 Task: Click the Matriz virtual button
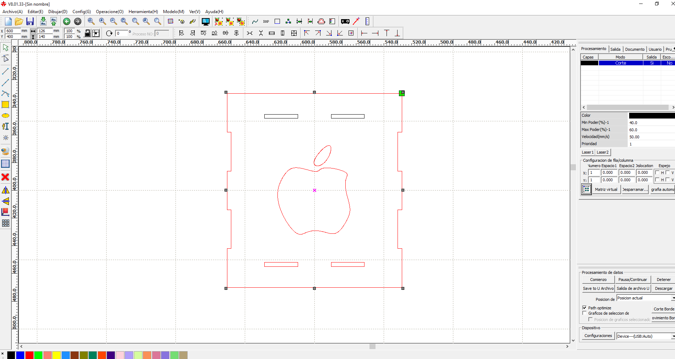coord(606,189)
